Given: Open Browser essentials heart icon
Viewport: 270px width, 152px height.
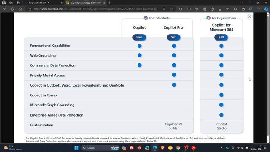Looking at the screenshot, I should tap(228, 9).
